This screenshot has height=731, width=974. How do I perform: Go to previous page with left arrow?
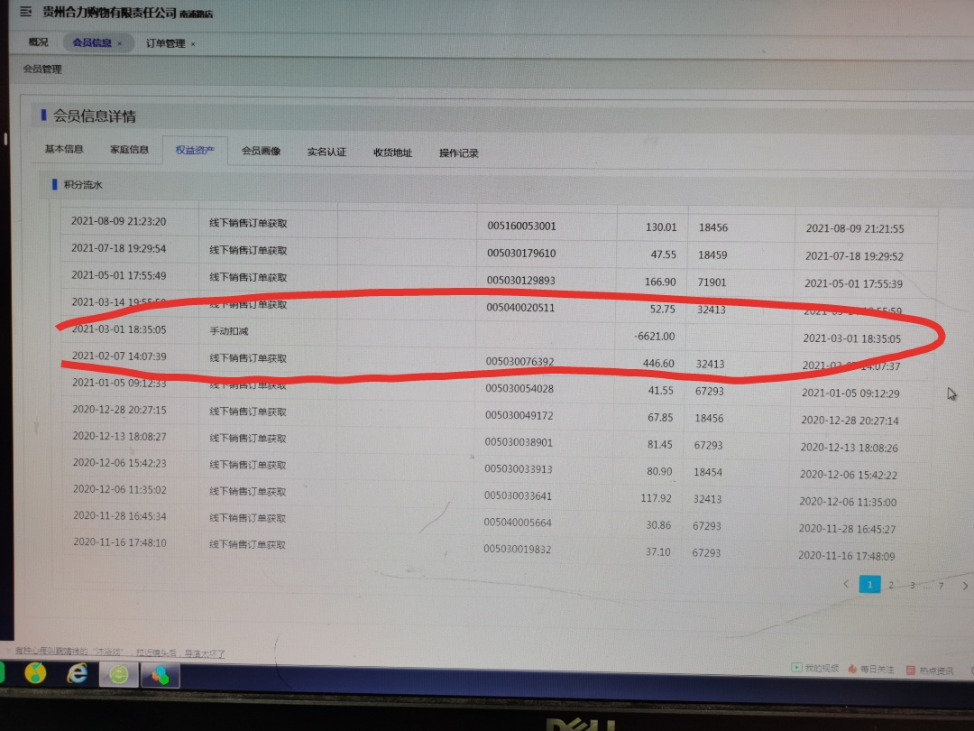coord(846,584)
